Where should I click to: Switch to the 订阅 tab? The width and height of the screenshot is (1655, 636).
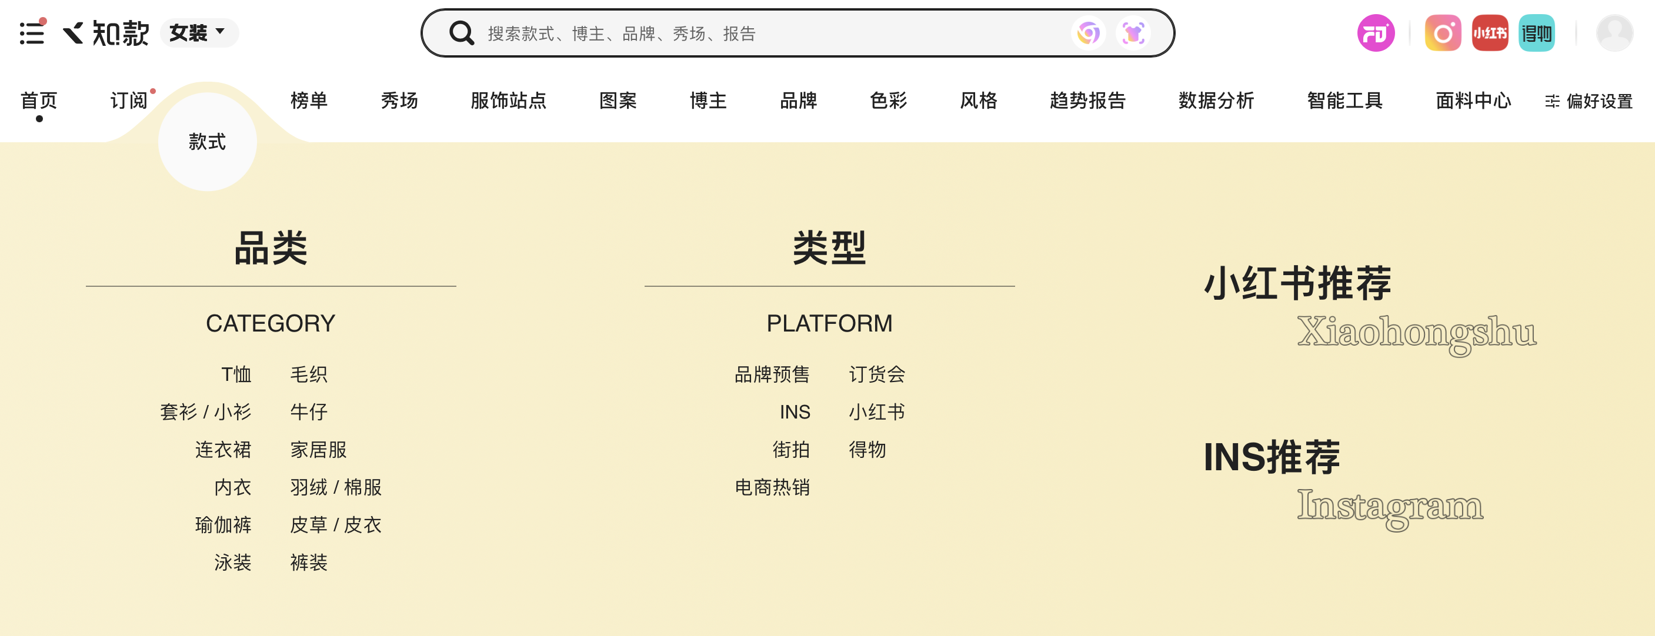pyautogui.click(x=129, y=100)
